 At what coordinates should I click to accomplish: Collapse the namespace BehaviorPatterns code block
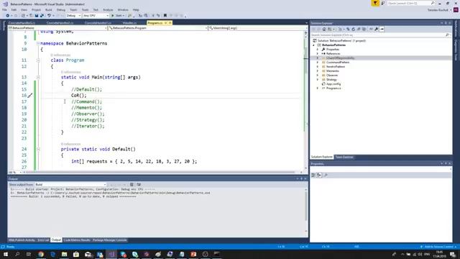(x=38, y=43)
